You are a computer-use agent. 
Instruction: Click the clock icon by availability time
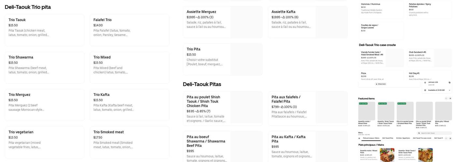coord(425,90)
